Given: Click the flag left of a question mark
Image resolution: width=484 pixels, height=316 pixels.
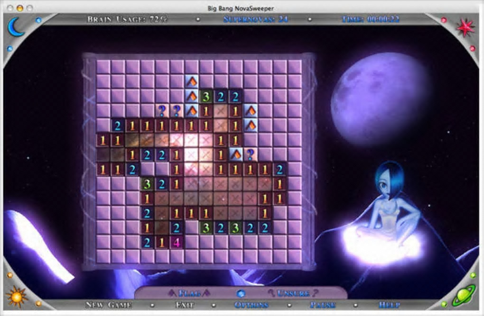Looking at the screenshot, I should pyautogui.click(x=236, y=155).
